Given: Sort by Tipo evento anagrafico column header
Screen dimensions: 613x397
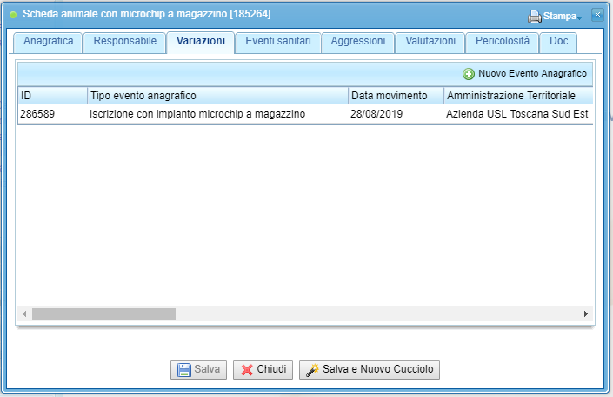Looking at the screenshot, I should coord(217,96).
